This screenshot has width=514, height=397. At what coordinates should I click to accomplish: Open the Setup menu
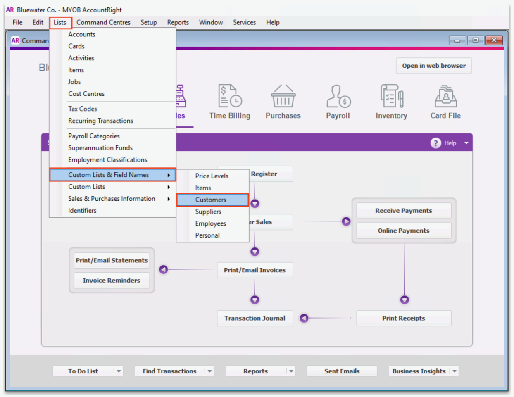(148, 22)
